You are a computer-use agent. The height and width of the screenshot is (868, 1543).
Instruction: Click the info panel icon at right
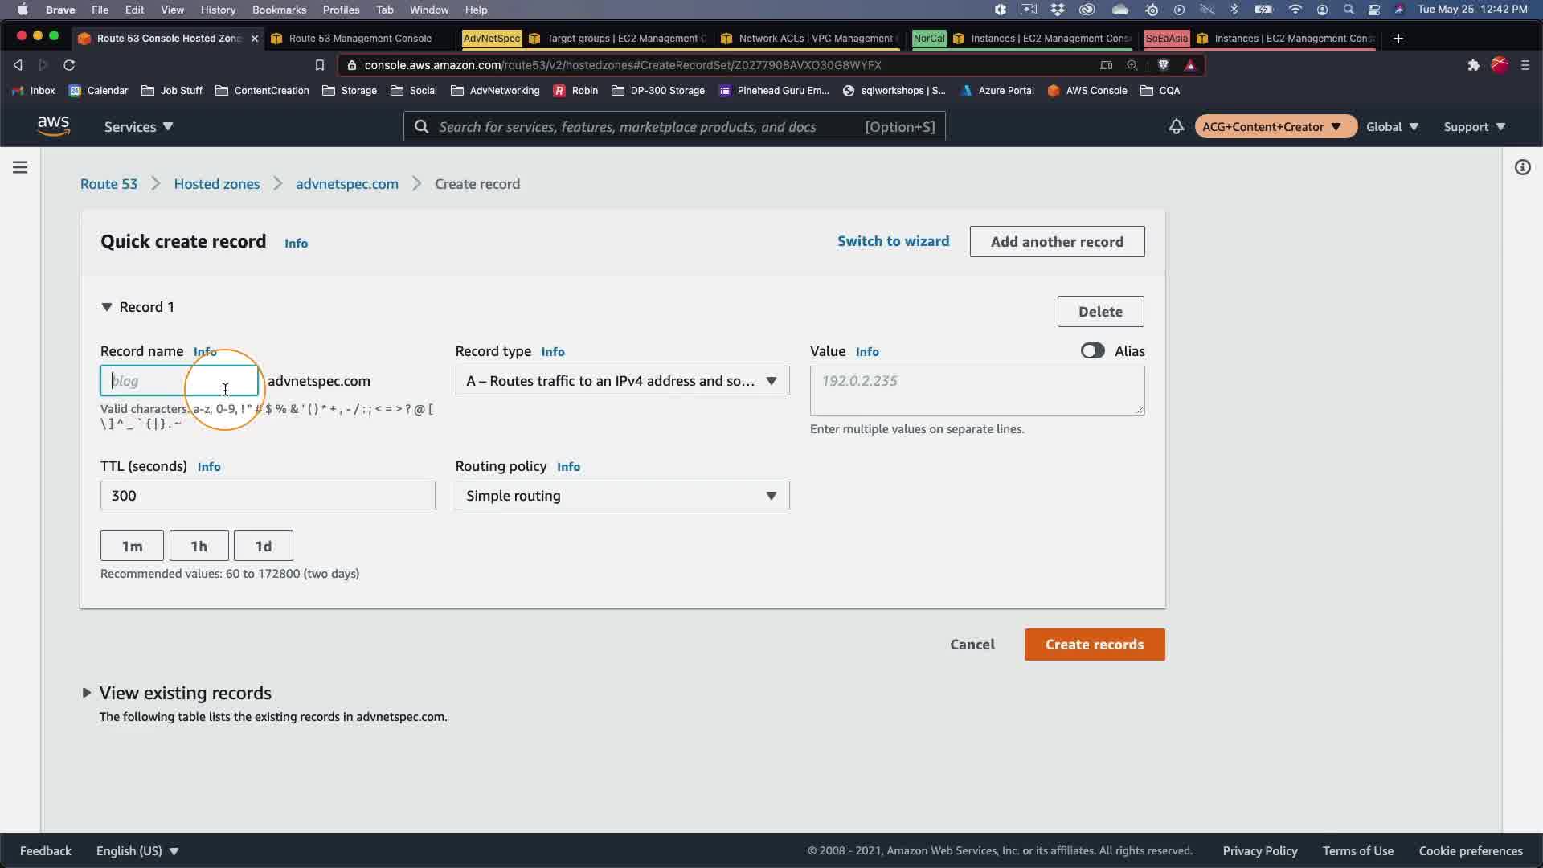pos(1522,167)
